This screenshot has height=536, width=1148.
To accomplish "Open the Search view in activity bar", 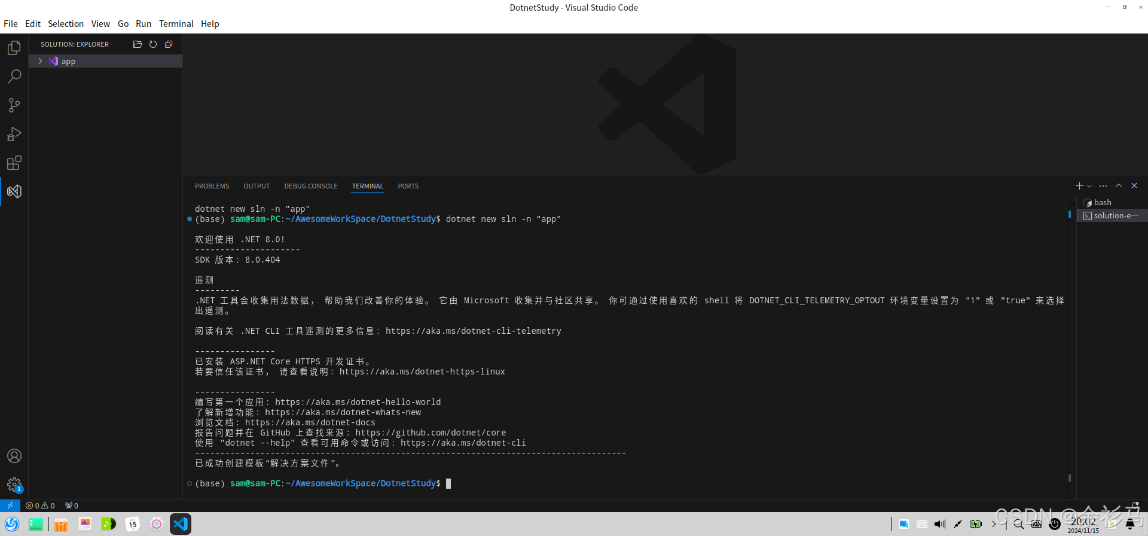I will tap(14, 76).
